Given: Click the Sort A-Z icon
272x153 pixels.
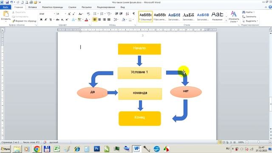Looking at the screenshot, I should click(127, 14).
